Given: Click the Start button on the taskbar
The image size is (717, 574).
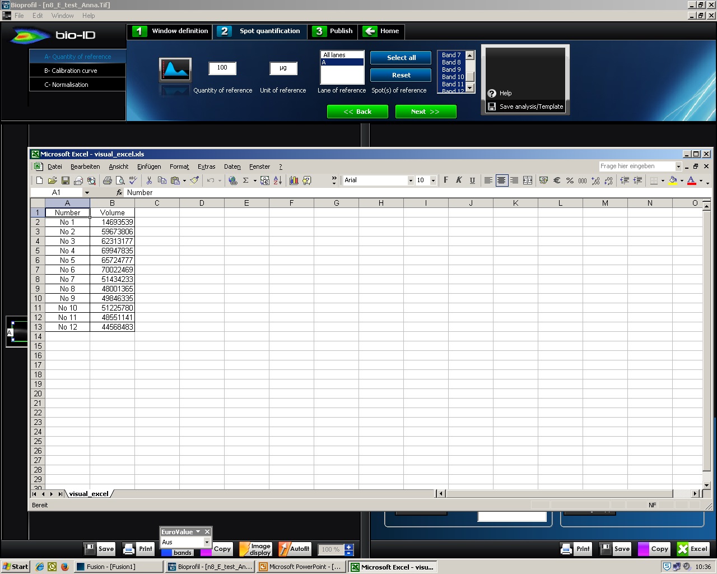Looking at the screenshot, I should (16, 567).
